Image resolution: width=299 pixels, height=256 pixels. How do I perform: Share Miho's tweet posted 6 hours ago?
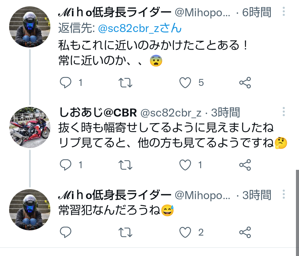coord(245,83)
